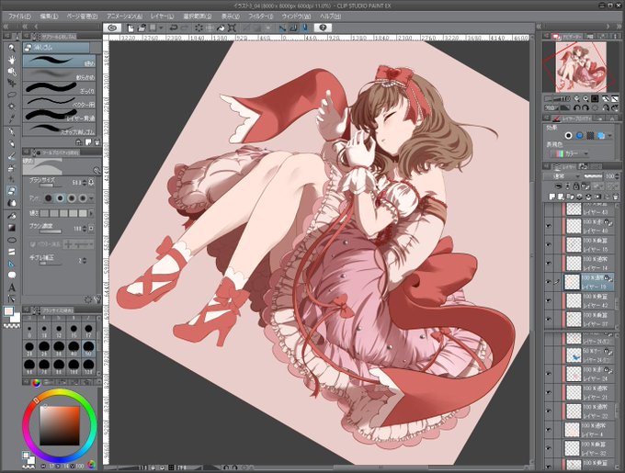Select the Text tool
This screenshot has height=473, width=625.
(12, 287)
